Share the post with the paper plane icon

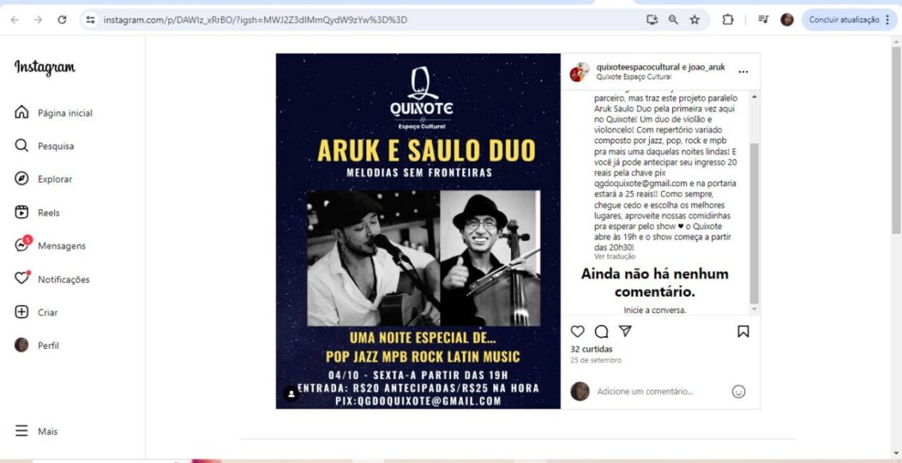[625, 331]
